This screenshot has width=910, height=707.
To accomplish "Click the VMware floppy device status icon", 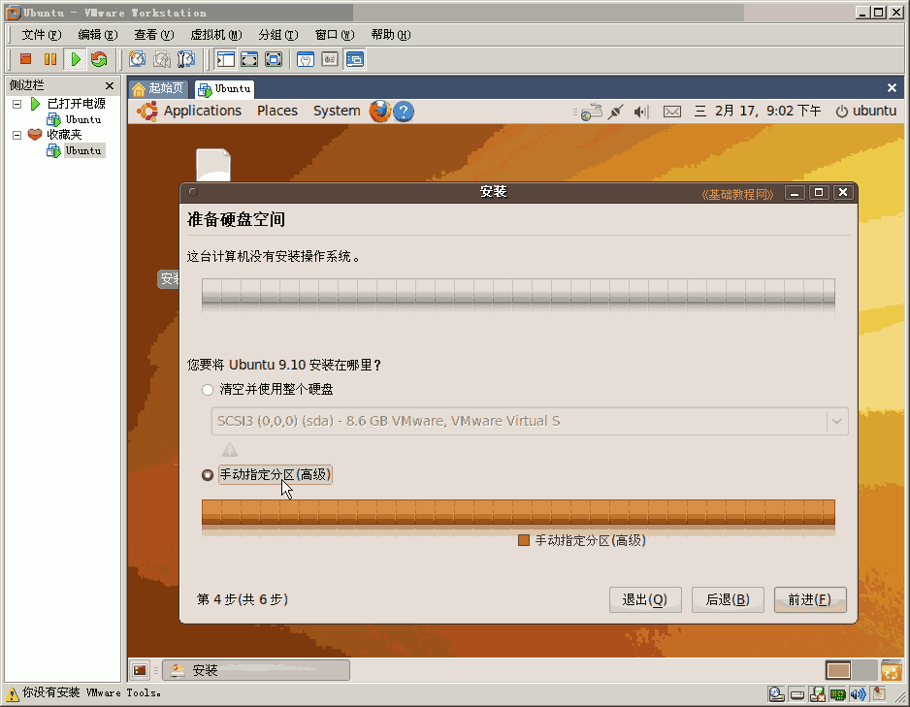I will 817,694.
